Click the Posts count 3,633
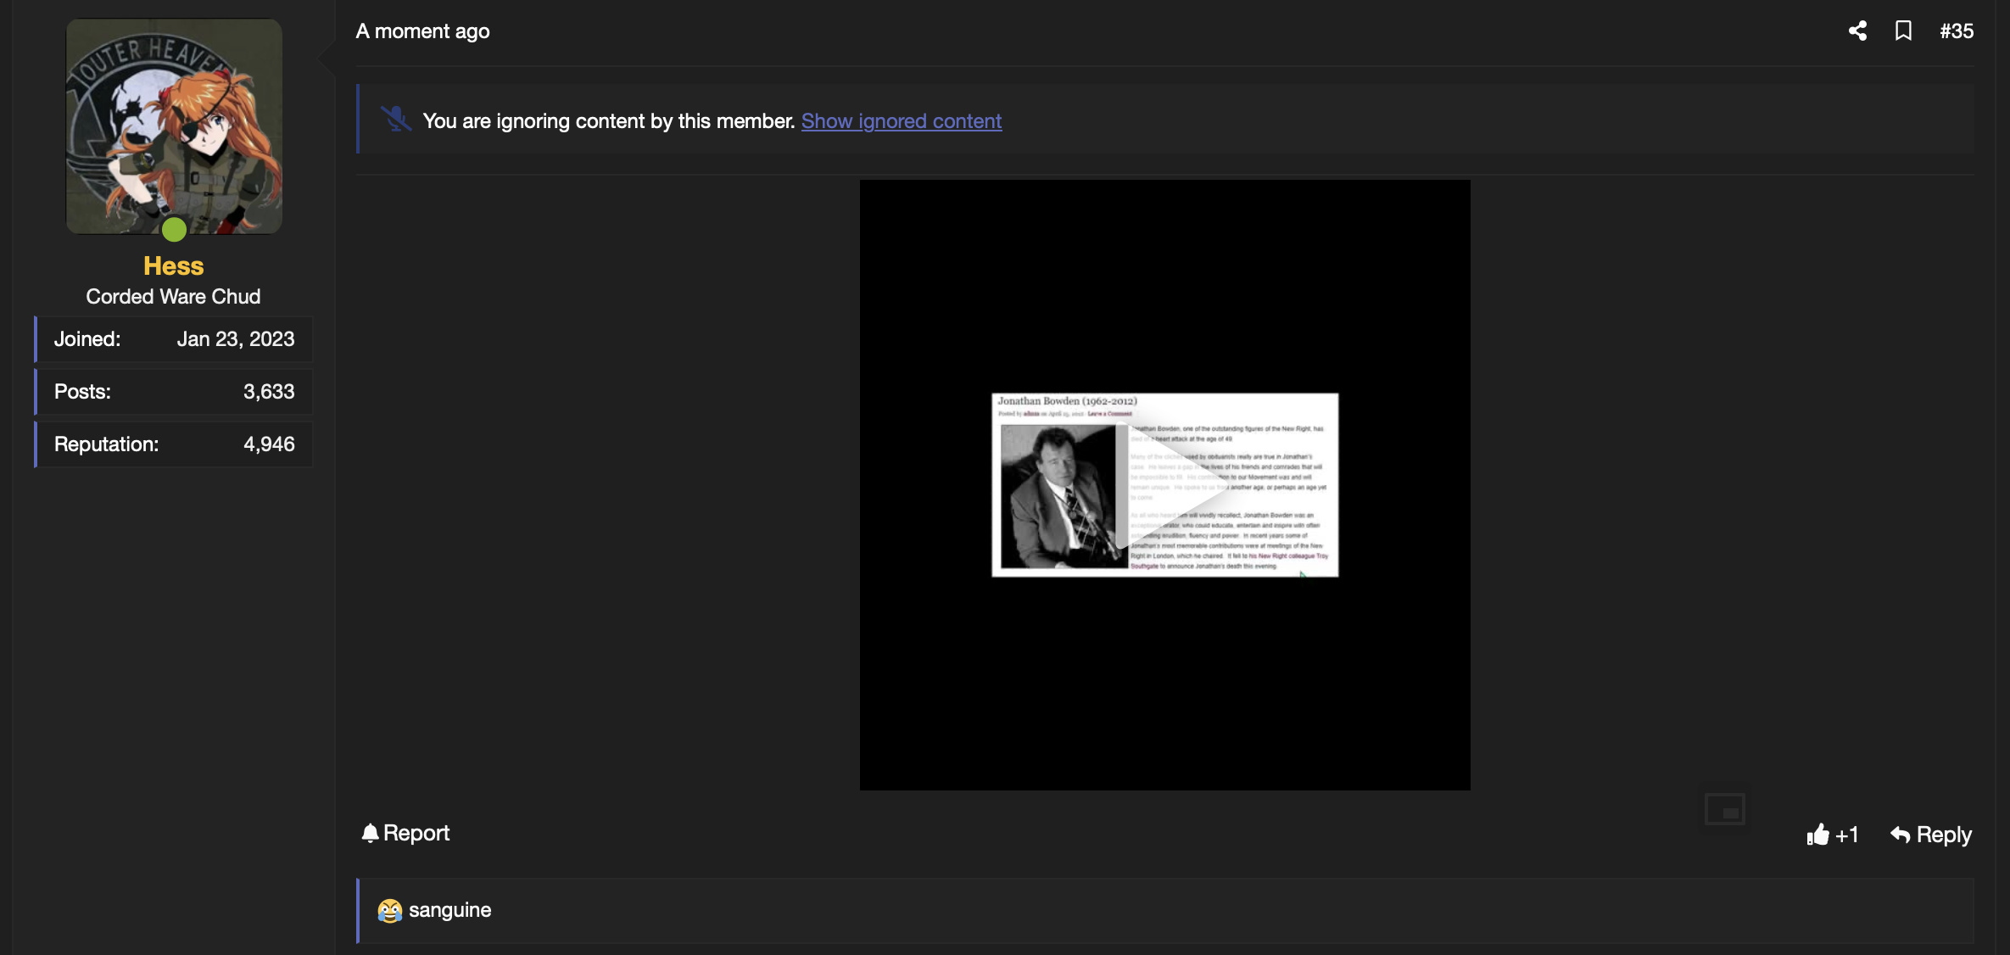The image size is (2010, 955). pyautogui.click(x=269, y=391)
